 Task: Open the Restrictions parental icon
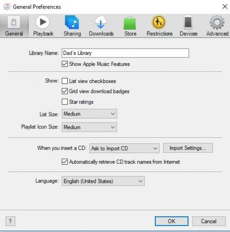coord(159,22)
